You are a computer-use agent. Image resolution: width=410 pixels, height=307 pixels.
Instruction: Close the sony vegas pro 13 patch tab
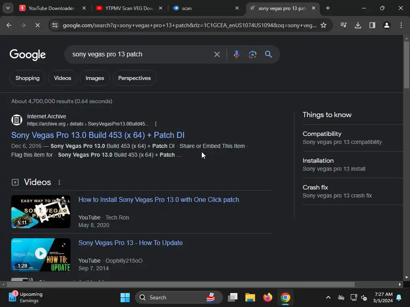click(314, 8)
